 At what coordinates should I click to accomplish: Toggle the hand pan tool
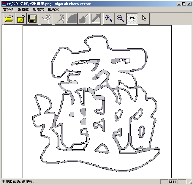(x=132, y=19)
